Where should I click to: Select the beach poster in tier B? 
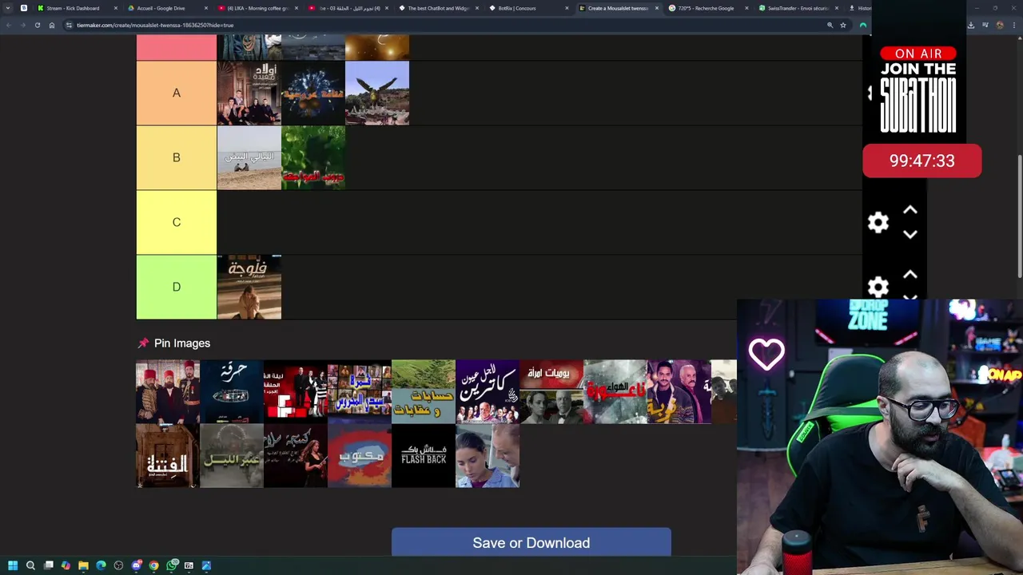tap(249, 158)
